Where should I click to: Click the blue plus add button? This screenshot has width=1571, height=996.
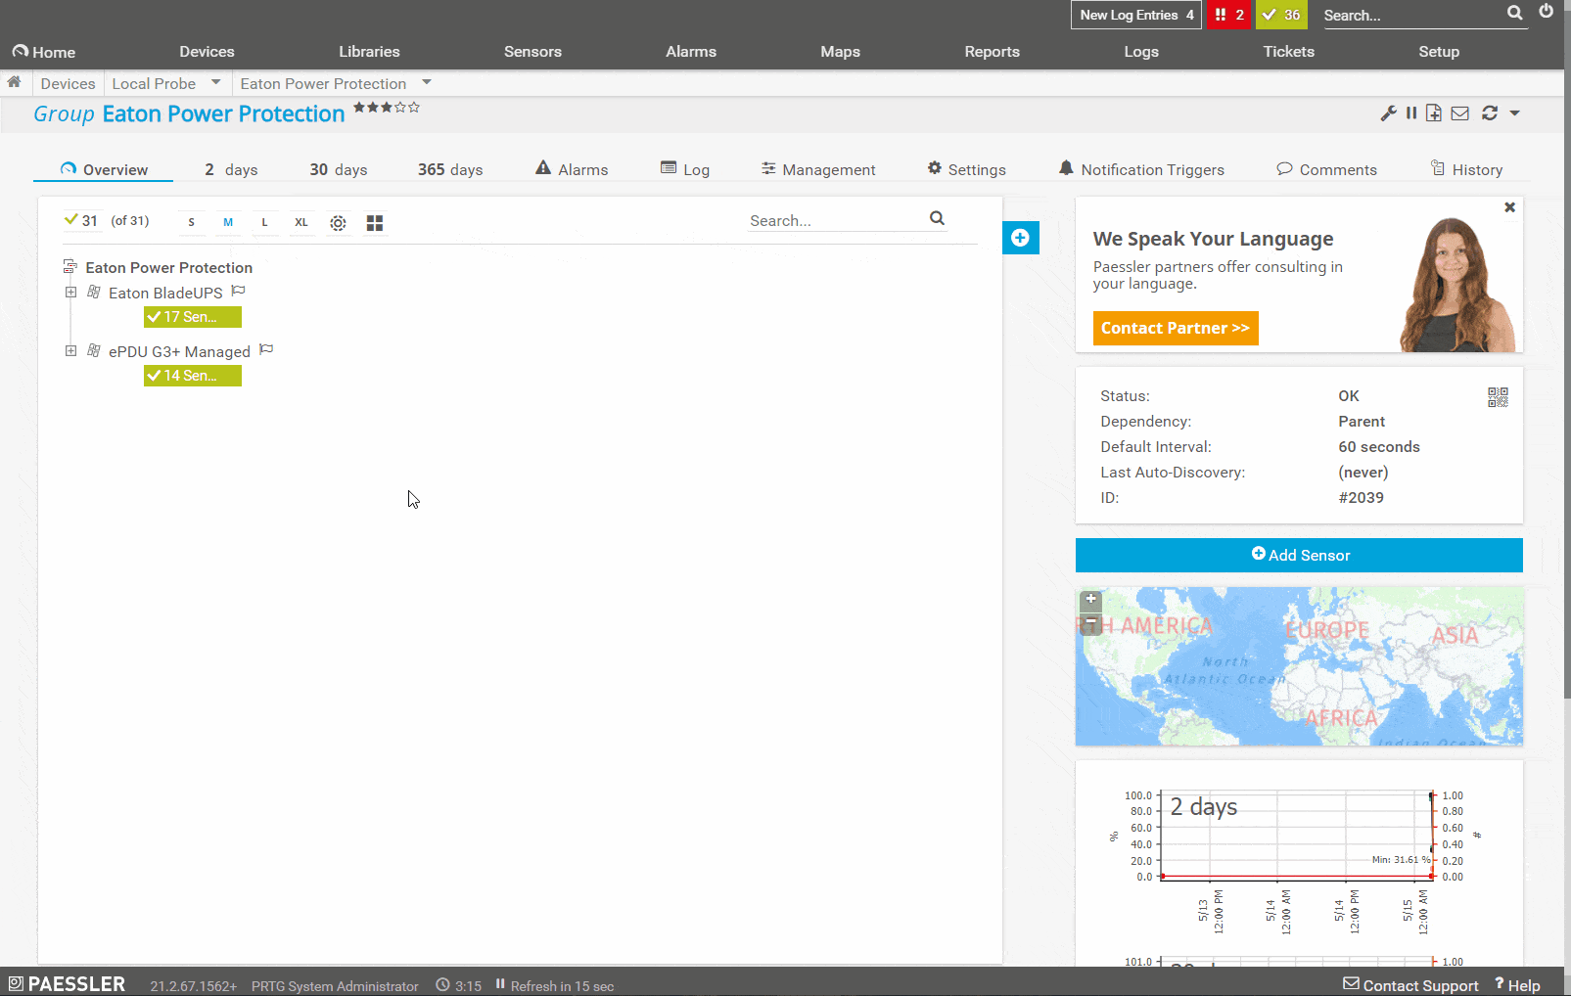pos(1020,238)
